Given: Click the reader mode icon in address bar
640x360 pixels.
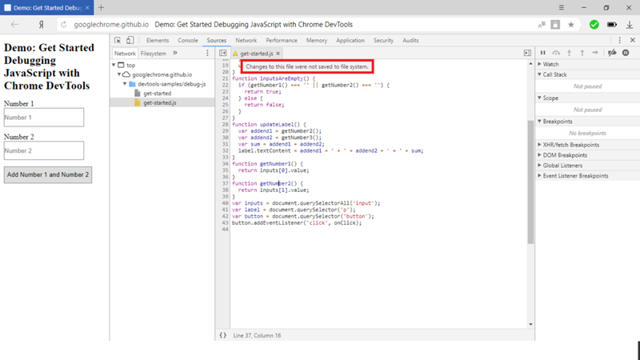Looking at the screenshot, I should pyautogui.click(x=555, y=25).
